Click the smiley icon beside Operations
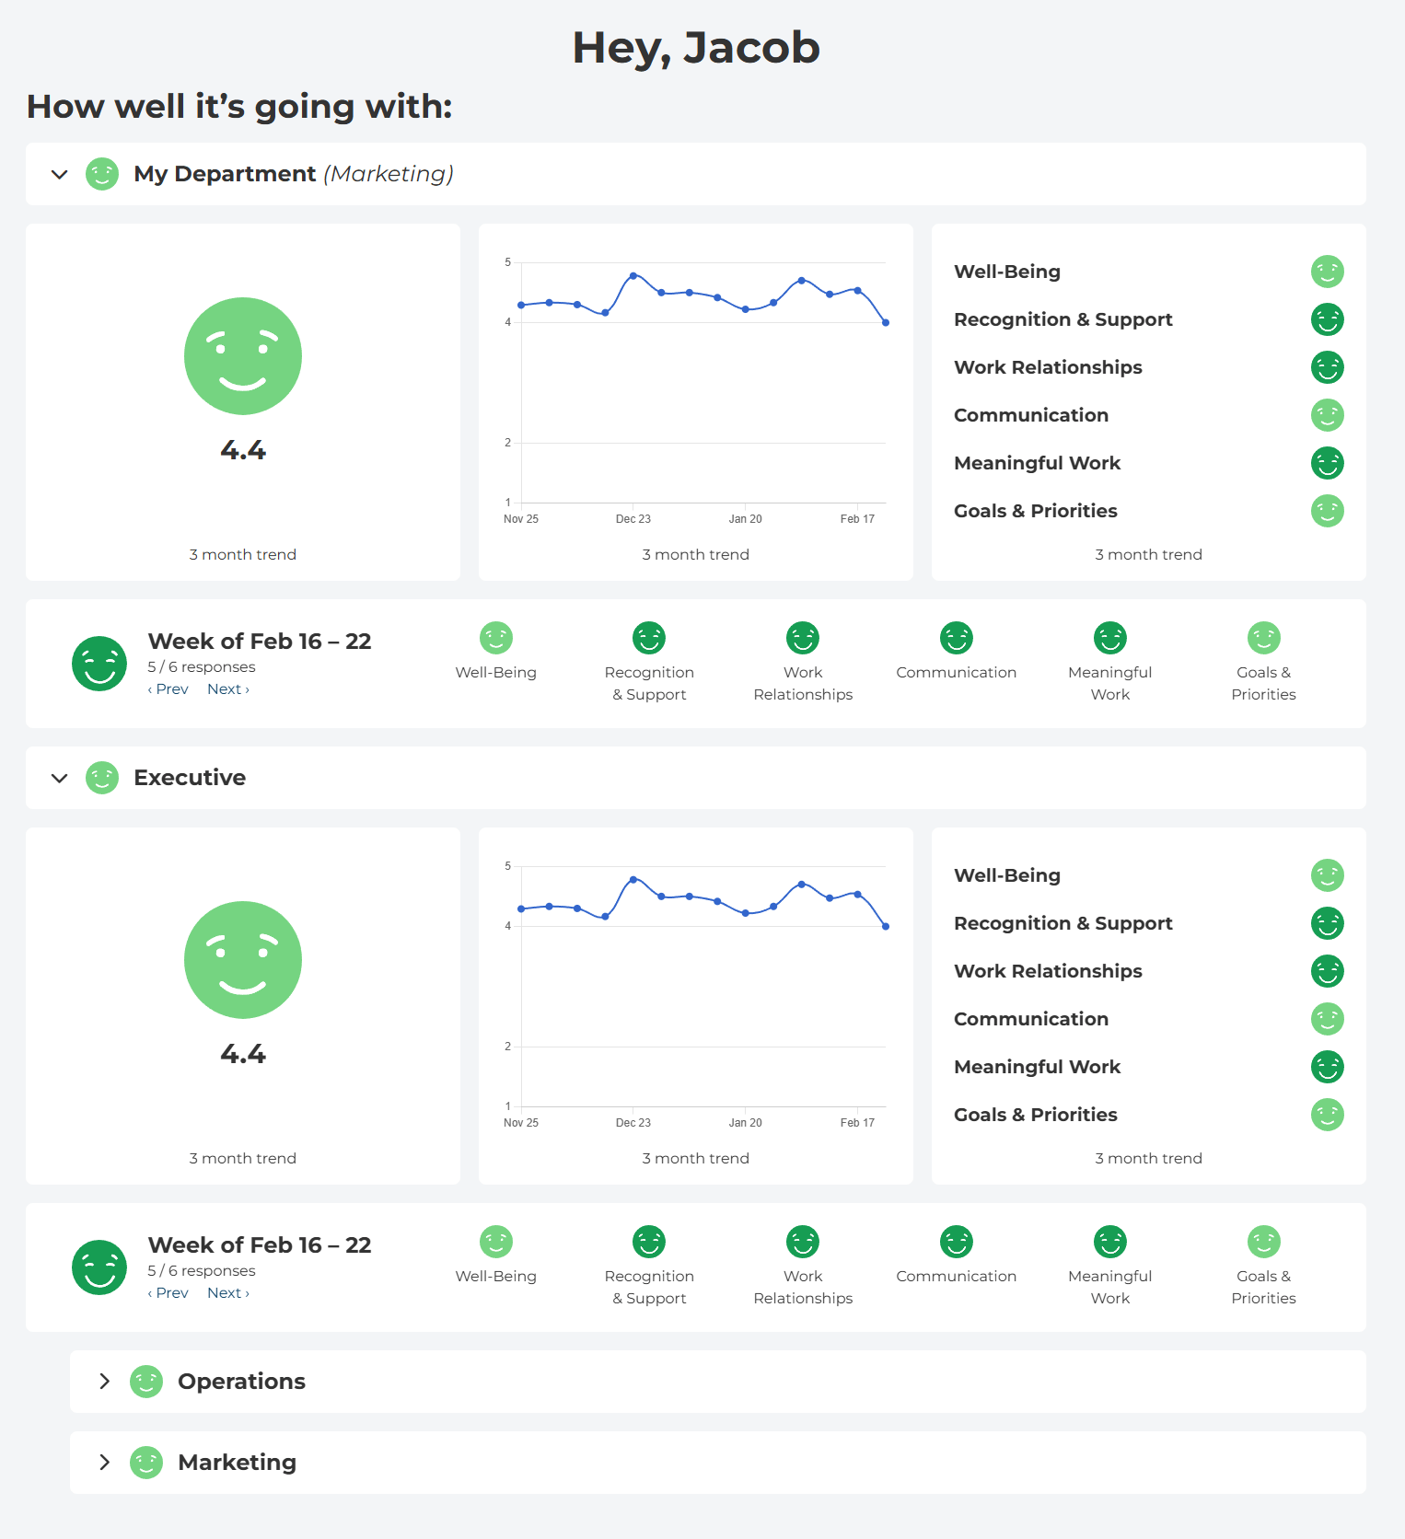The image size is (1405, 1539). [146, 1382]
